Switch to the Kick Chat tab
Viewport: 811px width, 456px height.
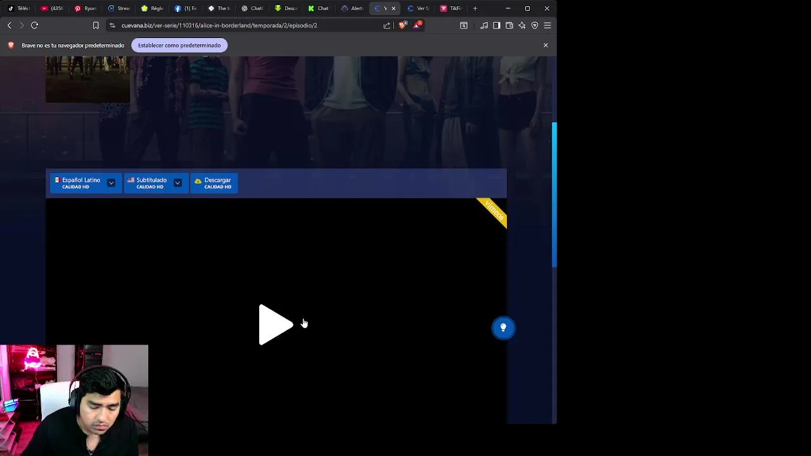click(x=319, y=8)
